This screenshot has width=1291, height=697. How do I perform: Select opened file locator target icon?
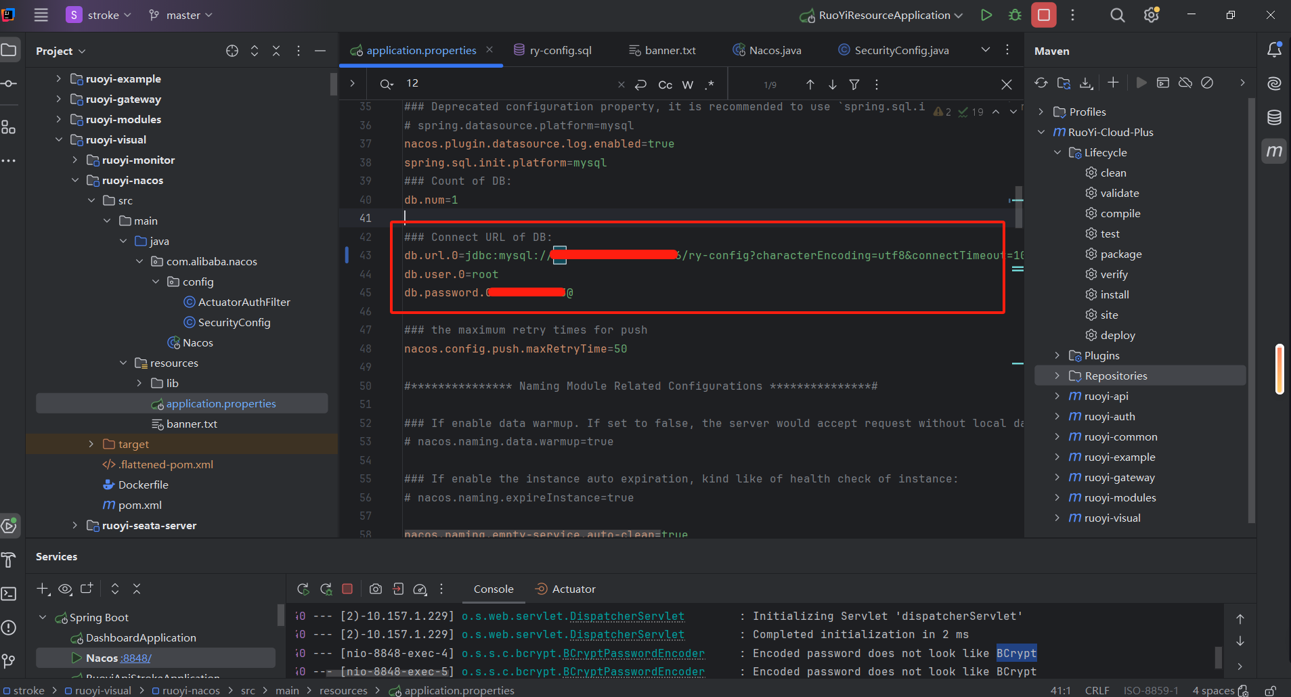[x=232, y=51]
